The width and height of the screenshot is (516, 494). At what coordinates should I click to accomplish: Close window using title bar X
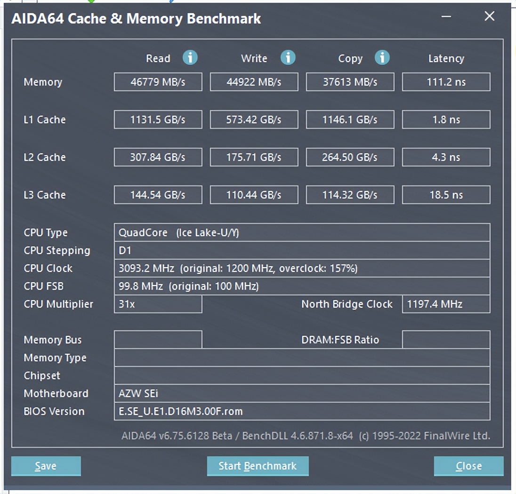tap(490, 16)
